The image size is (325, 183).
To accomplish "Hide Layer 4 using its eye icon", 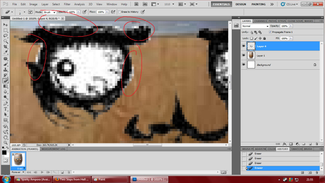I will (x=243, y=46).
